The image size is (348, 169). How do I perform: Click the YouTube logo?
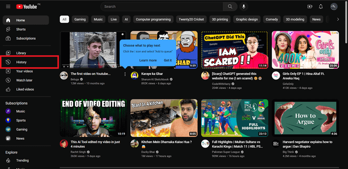click(27, 7)
